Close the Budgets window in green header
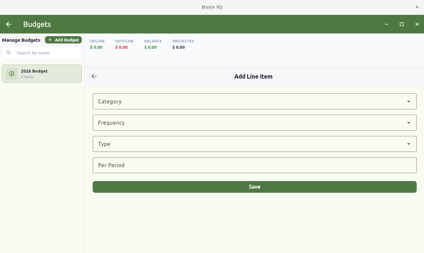This screenshot has height=253, width=424. (x=417, y=24)
